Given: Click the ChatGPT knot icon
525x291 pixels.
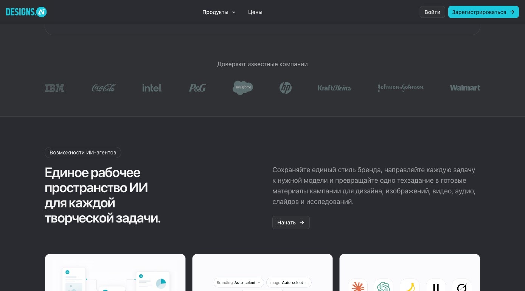Looking at the screenshot, I should point(384,286).
